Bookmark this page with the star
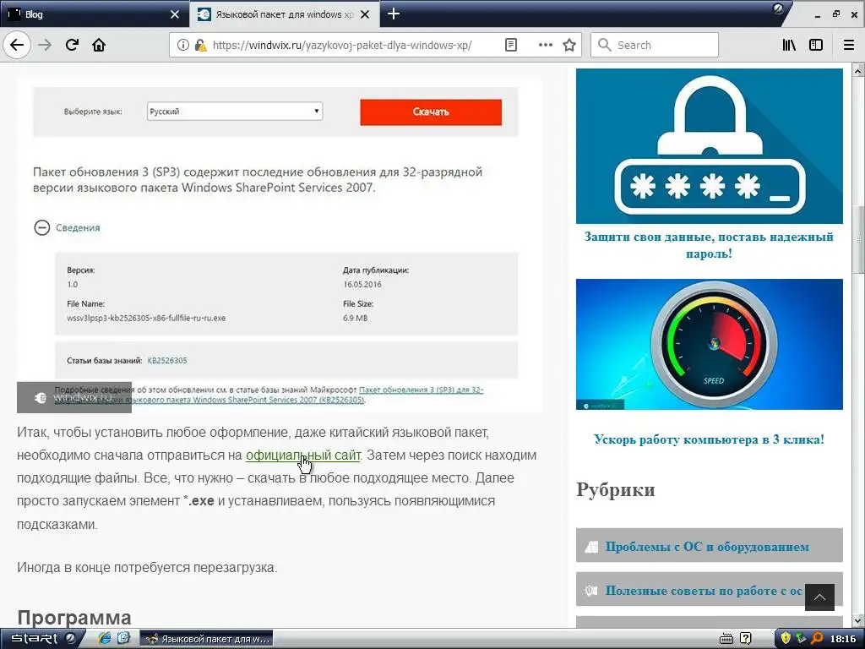Viewport: 865px width, 649px height. [x=569, y=45]
